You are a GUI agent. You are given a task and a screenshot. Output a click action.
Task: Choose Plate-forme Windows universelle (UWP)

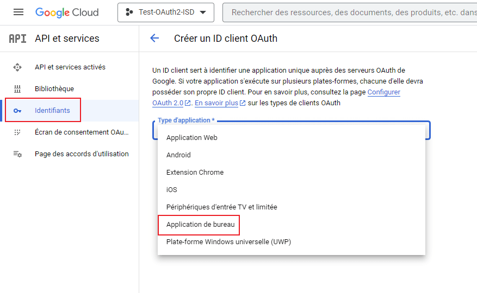[x=228, y=242]
